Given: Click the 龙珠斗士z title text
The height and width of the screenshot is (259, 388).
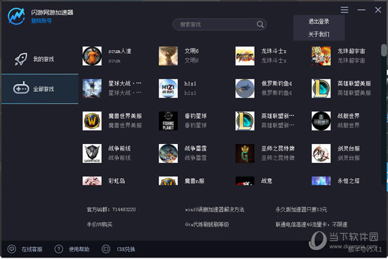Looking at the screenshot, I should tap(274, 51).
